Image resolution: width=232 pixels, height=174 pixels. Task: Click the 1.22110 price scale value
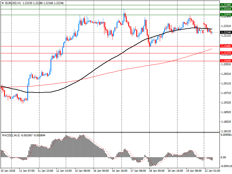pos(226,36)
